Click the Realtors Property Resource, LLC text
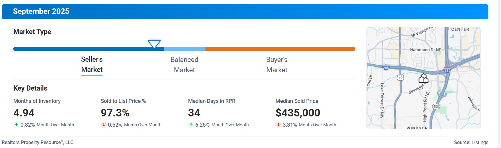 [x=38, y=142]
